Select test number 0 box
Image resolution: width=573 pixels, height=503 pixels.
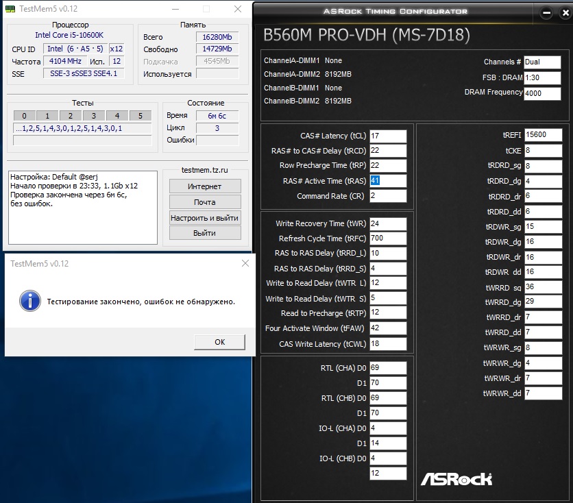[x=25, y=116]
